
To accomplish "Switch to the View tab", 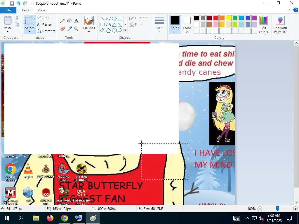I will point(41,10).
